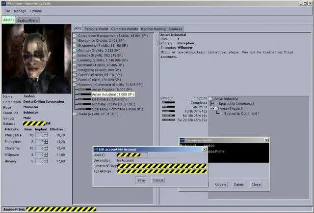This screenshot has height=213, width=314.
Task: Click the Amarr Industrial skill level bar
Action: [x=84, y=94]
